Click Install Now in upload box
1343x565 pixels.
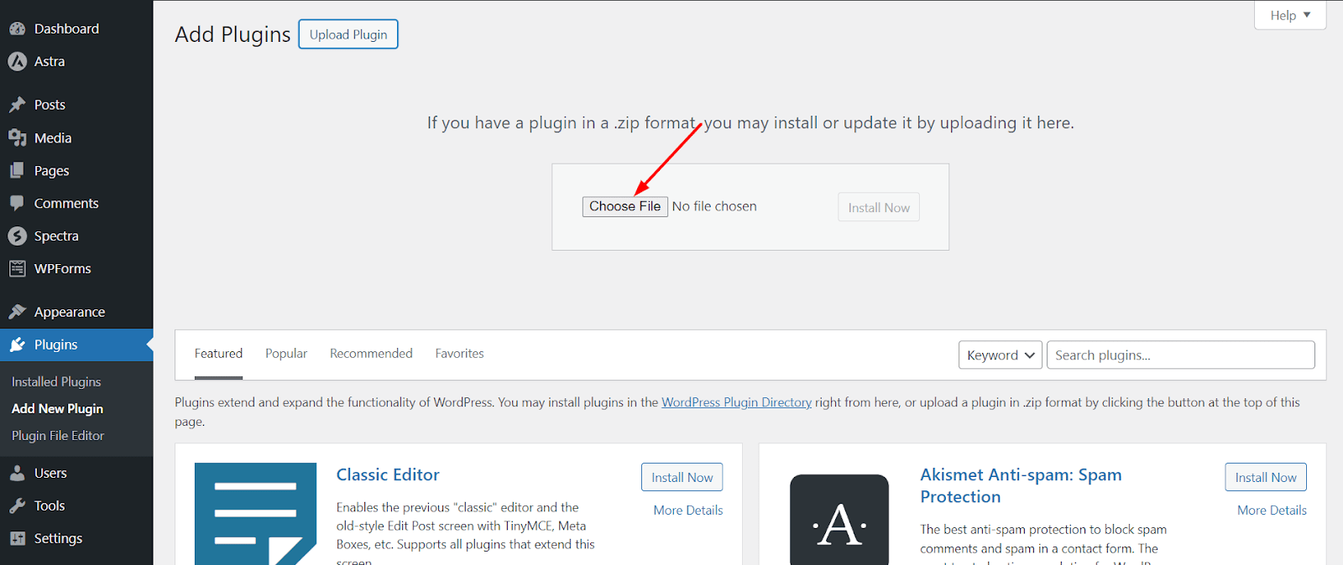pos(879,207)
